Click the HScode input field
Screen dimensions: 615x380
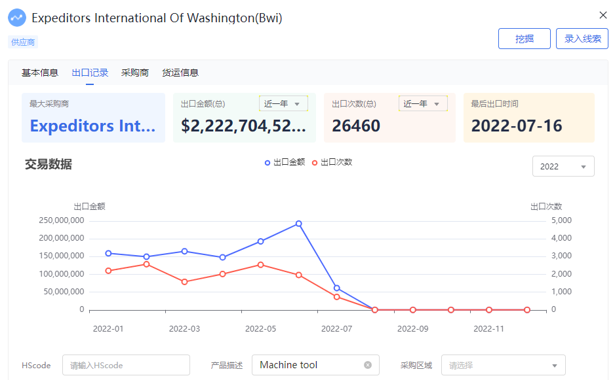[126, 365]
